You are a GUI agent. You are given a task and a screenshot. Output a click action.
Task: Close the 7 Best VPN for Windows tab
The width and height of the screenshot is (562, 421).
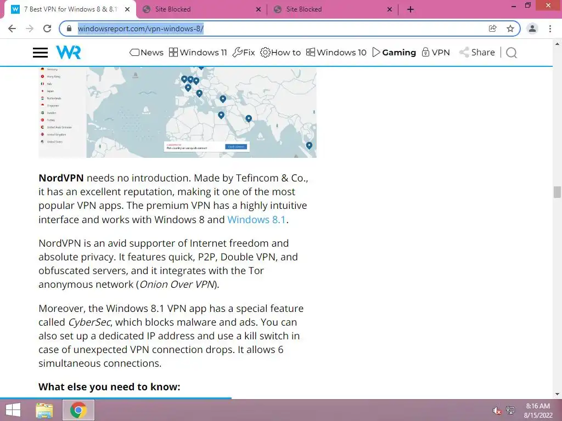click(x=127, y=9)
